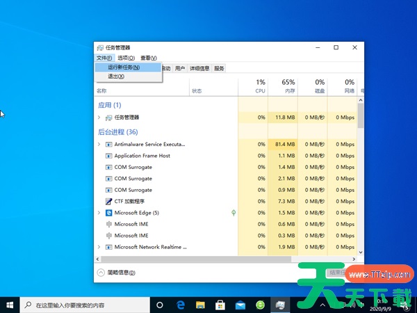Click the Application Frame Host icon
This screenshot has width=417, height=313.
pos(108,156)
